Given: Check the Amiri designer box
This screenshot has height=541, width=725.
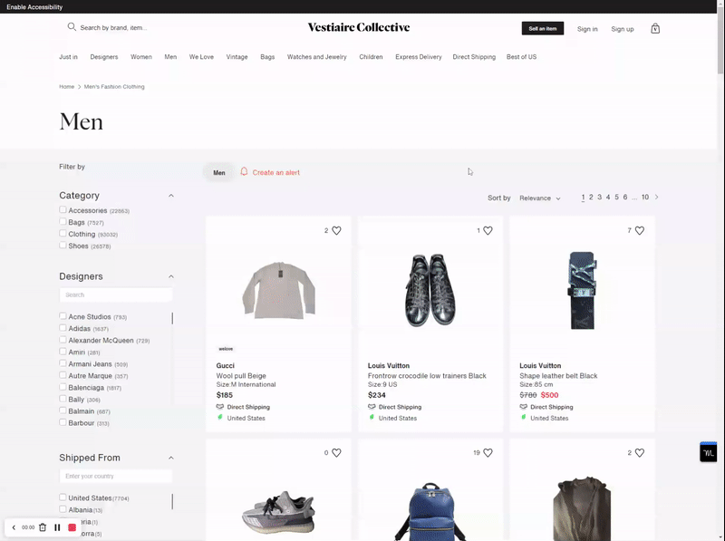Looking at the screenshot, I should coord(63,352).
